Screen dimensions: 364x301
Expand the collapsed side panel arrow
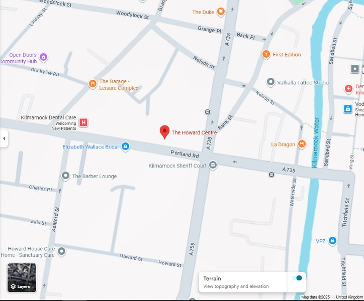[4, 138]
